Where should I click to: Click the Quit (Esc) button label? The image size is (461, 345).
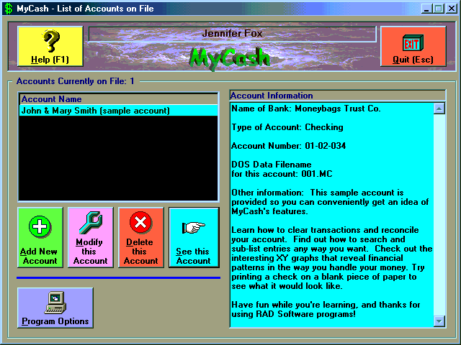413,60
